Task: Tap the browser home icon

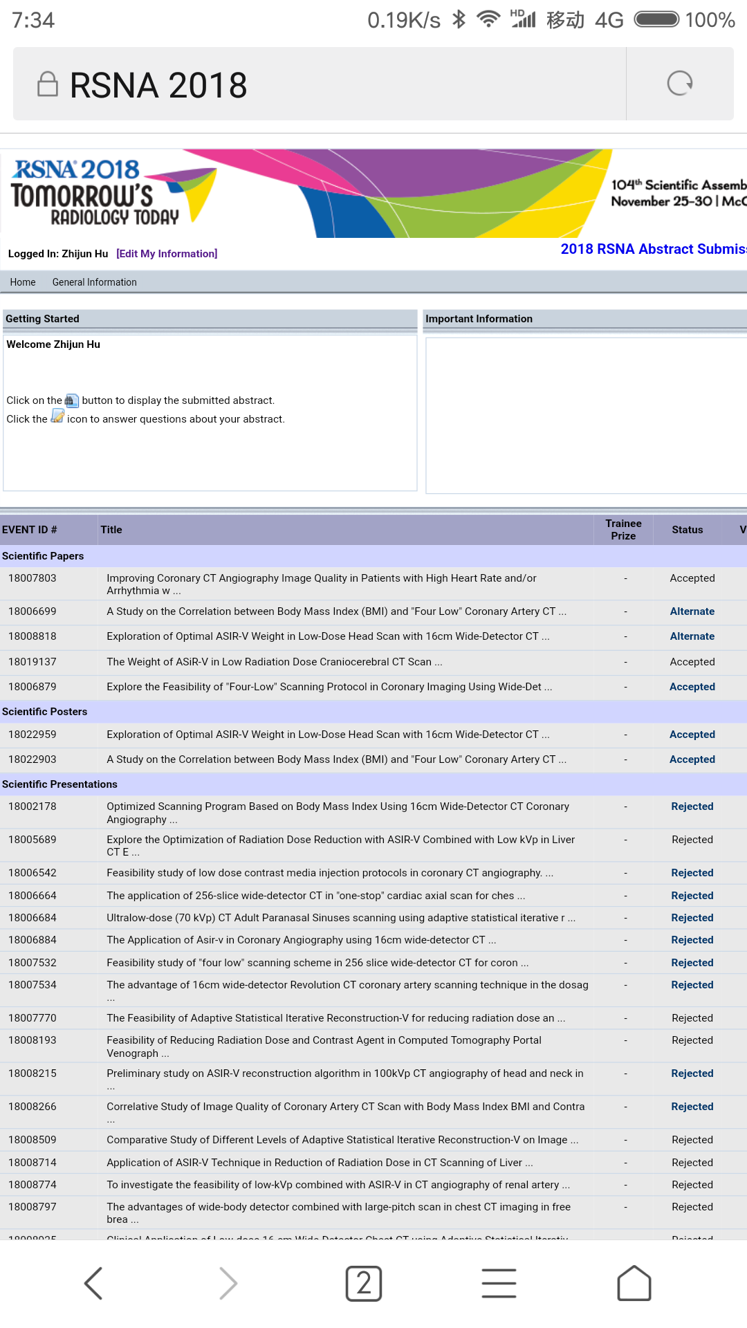Action: point(634,1283)
